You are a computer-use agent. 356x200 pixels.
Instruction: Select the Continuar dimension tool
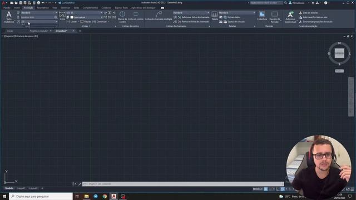(x=100, y=22)
